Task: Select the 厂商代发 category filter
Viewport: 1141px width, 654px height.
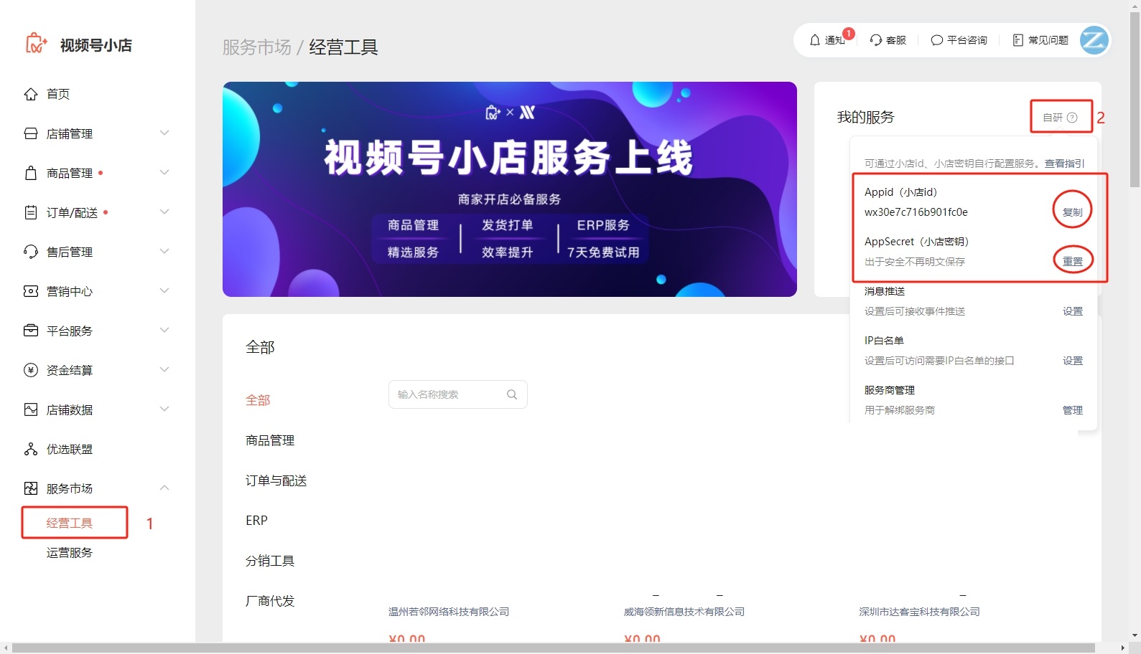Action: click(x=270, y=601)
